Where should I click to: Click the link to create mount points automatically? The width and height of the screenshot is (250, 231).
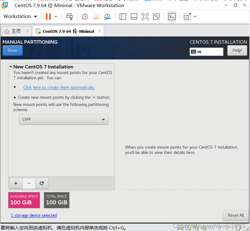click(x=59, y=87)
